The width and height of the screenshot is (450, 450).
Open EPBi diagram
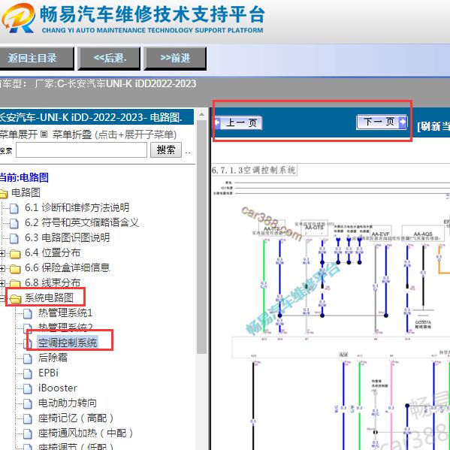click(x=48, y=373)
